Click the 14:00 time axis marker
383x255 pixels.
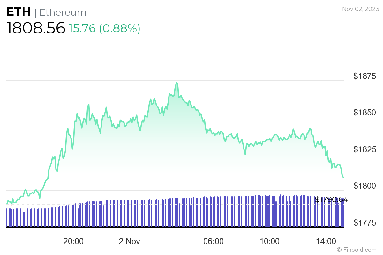tap(327, 241)
